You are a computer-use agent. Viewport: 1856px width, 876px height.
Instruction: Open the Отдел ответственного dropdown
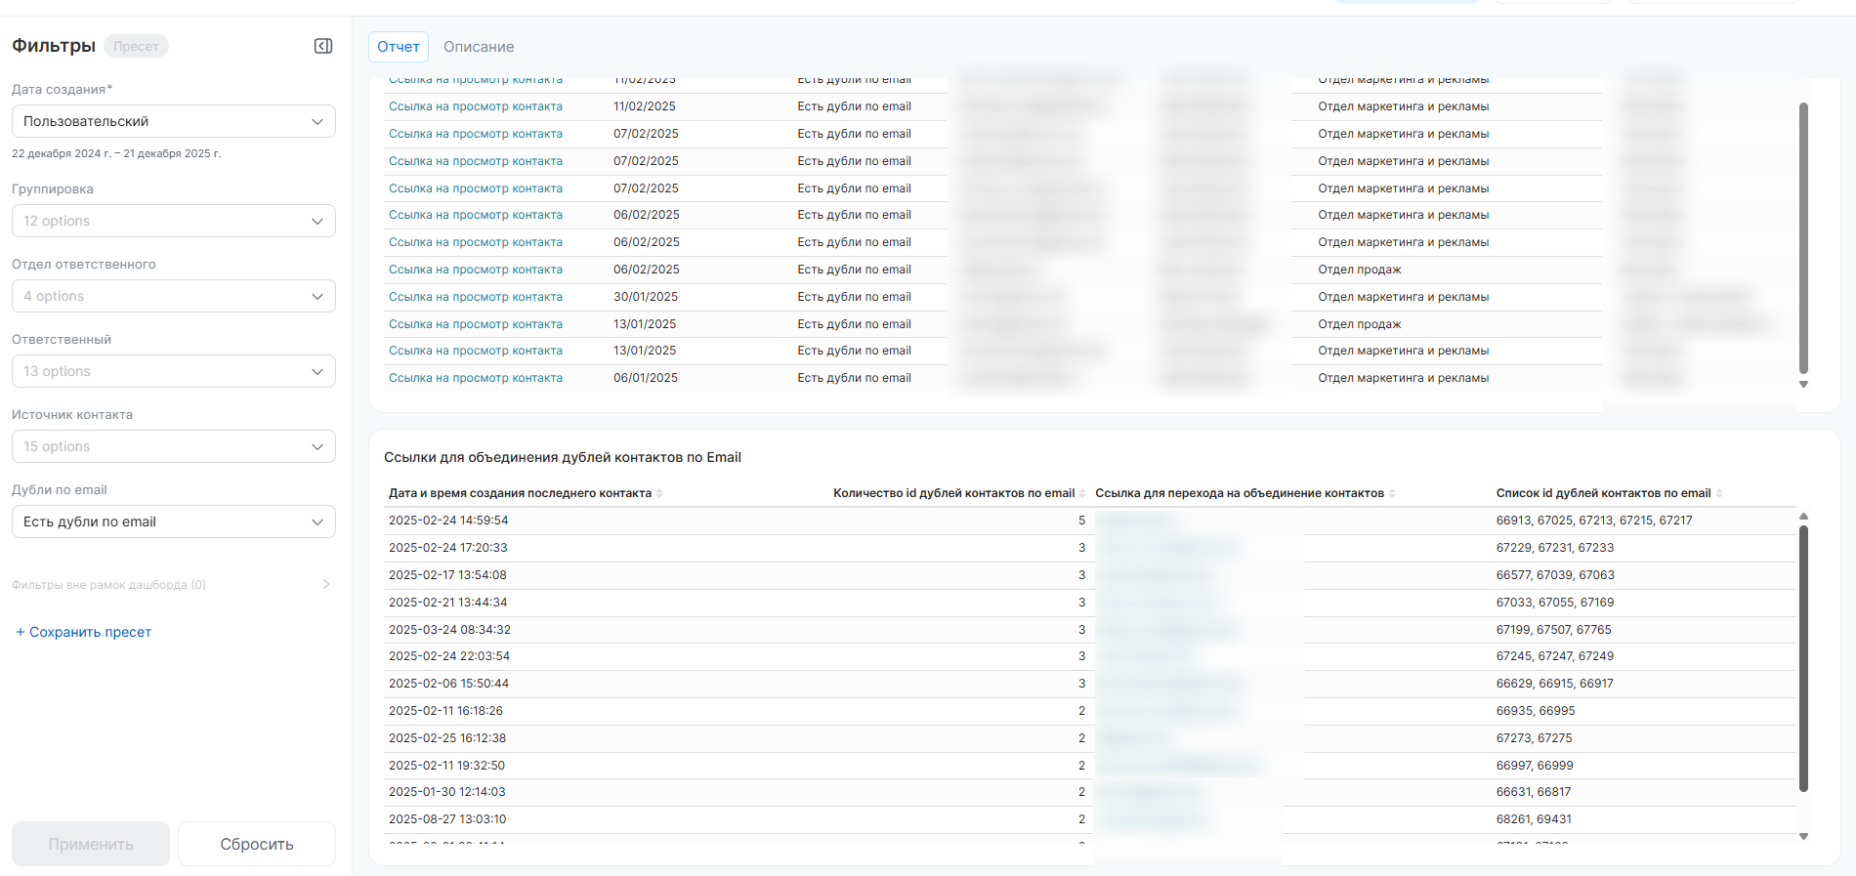[174, 296]
